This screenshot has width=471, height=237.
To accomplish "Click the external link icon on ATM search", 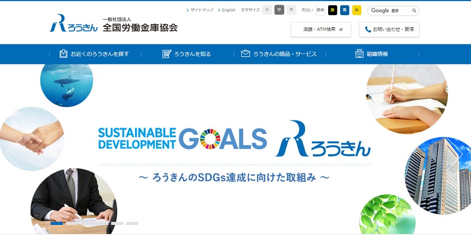I will click(x=341, y=29).
